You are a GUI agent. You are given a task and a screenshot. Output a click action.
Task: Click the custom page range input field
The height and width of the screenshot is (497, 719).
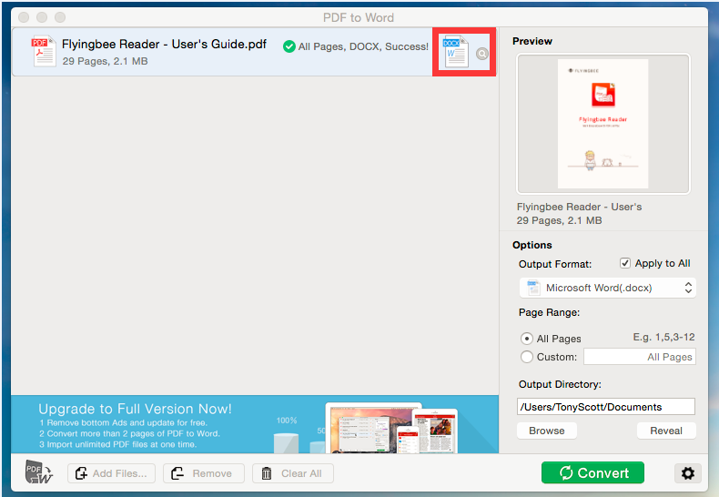(x=639, y=357)
